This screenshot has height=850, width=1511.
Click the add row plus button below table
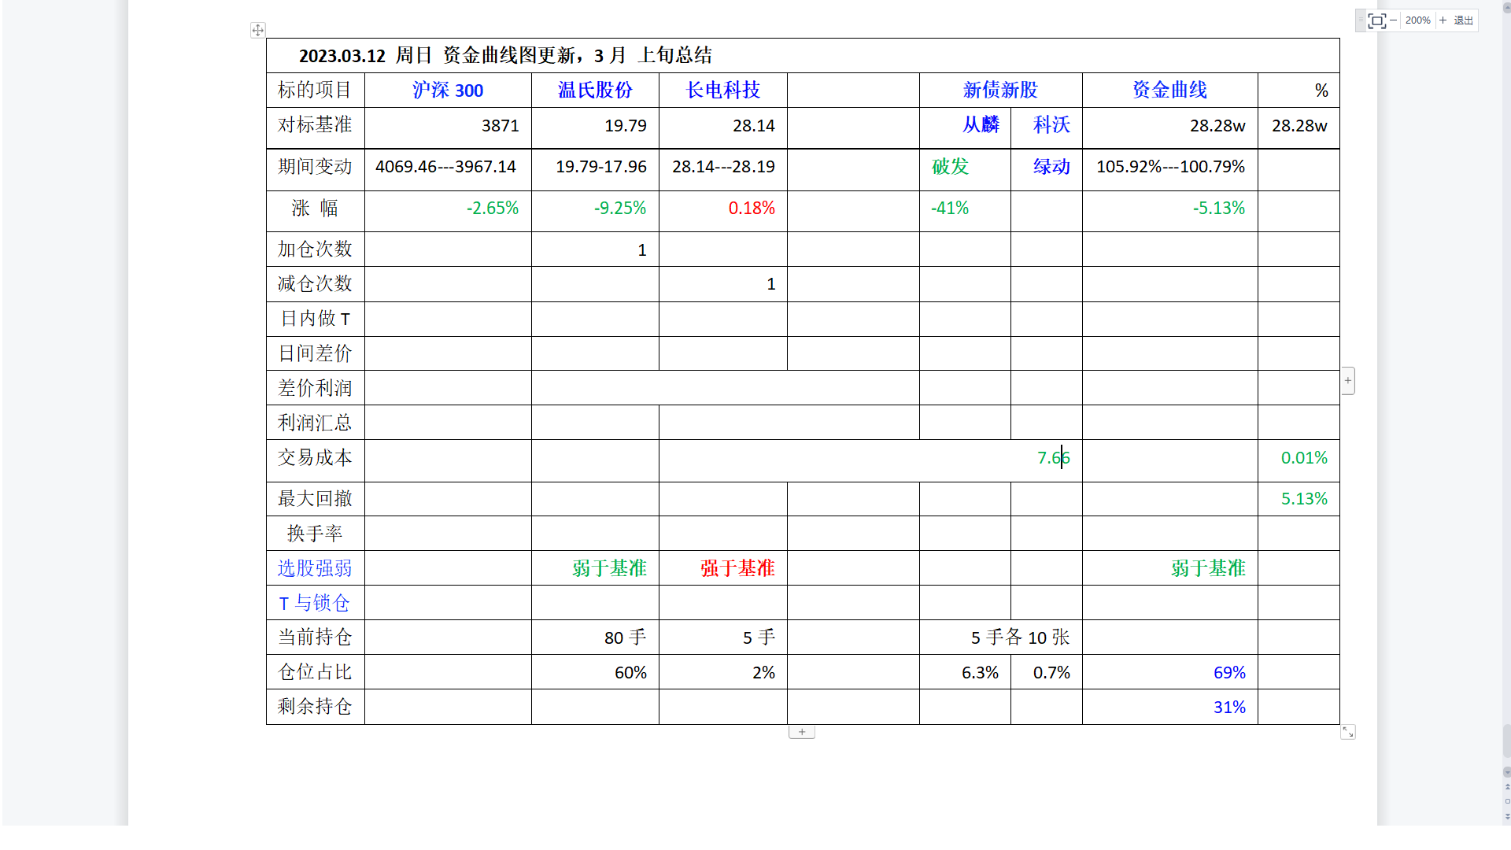pyautogui.click(x=801, y=732)
